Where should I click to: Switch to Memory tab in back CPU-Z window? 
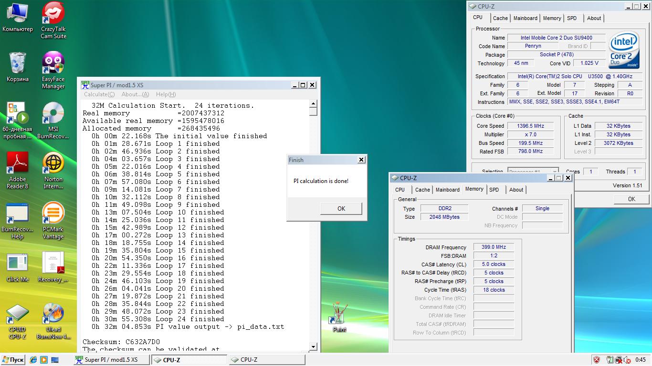tap(552, 18)
